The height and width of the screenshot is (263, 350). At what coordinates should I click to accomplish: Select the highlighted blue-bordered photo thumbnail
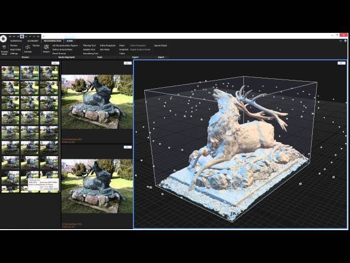click(30, 73)
